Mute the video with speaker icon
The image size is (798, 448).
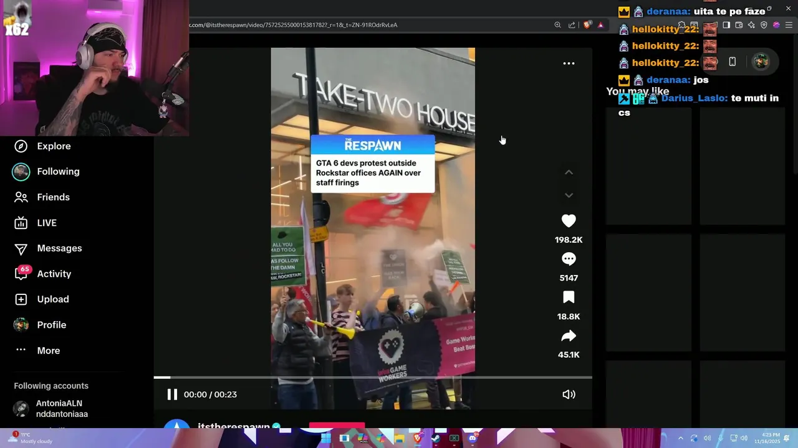click(569, 394)
